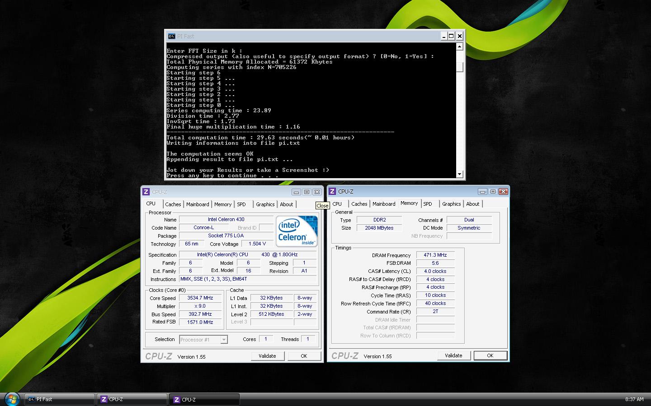The width and height of the screenshot is (651, 406).
Task: Click the Windows Start orb
Action: (x=12, y=399)
